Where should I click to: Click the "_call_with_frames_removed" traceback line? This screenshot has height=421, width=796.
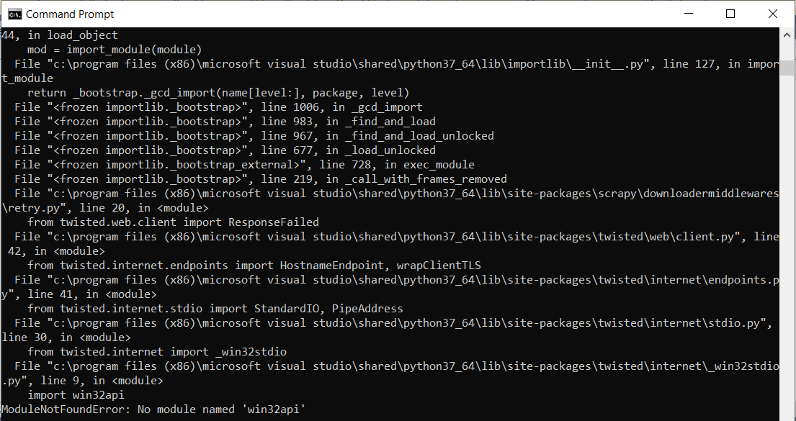click(x=261, y=179)
